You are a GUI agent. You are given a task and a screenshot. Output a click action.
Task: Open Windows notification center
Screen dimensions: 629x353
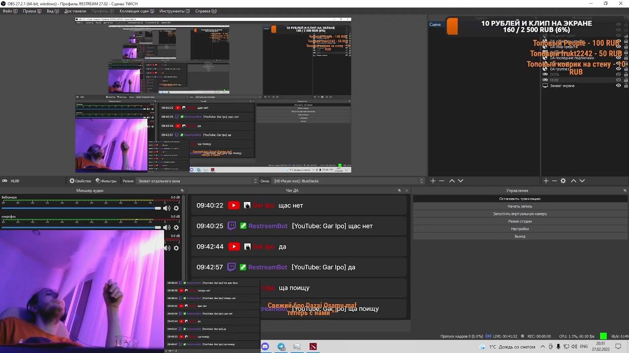tap(619, 347)
